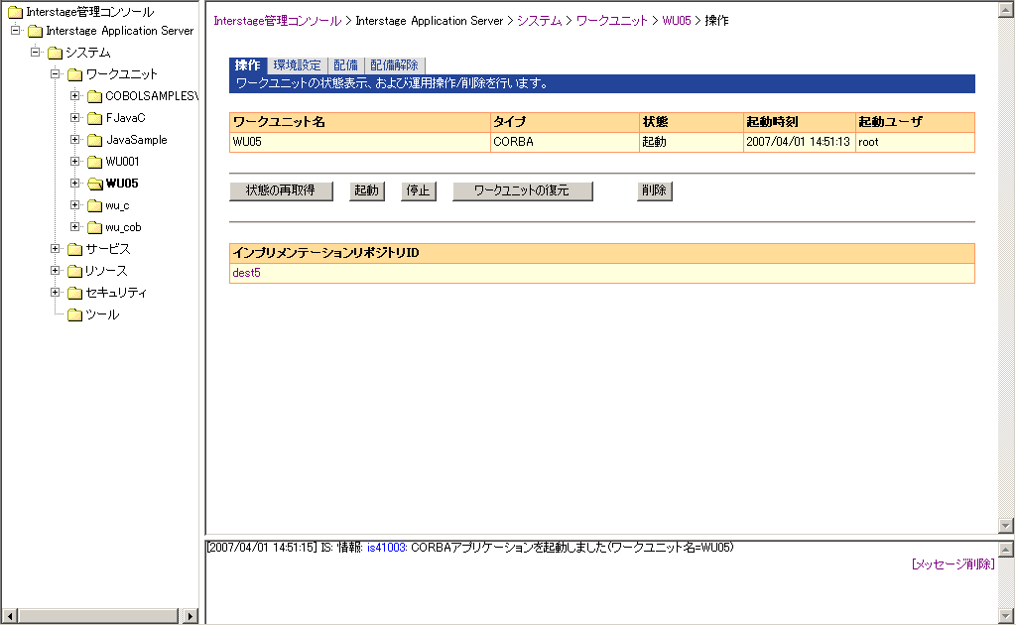Select WU05 label in the tree

coord(122,184)
